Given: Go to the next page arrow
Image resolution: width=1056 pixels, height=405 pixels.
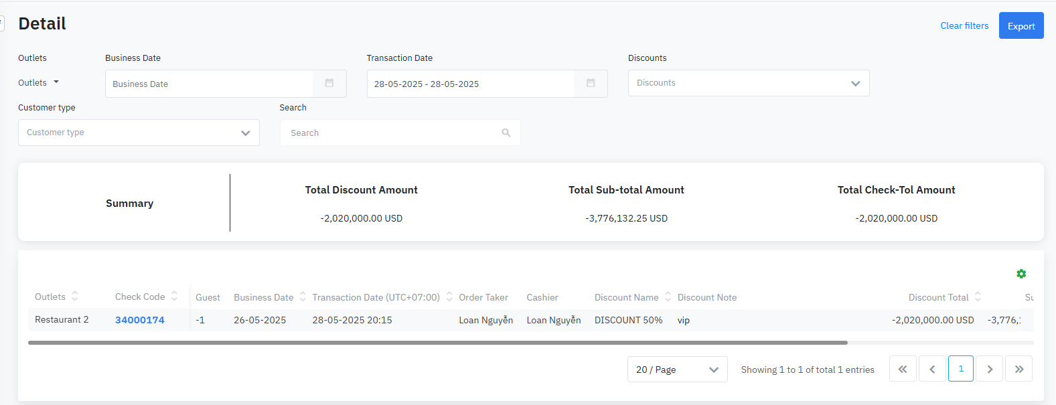Looking at the screenshot, I should (989, 369).
